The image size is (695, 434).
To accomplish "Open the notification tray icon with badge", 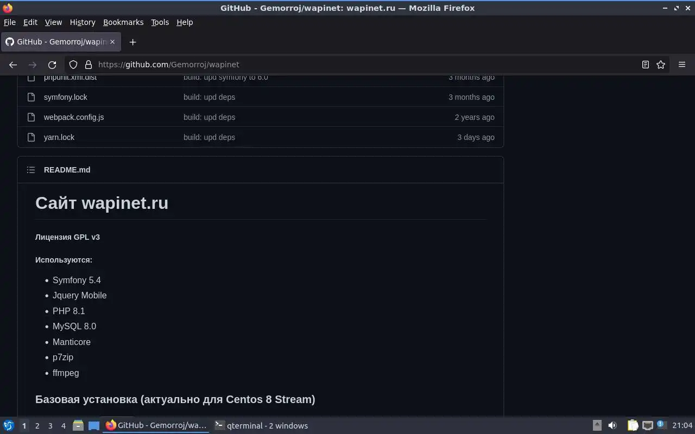I will click(x=661, y=425).
